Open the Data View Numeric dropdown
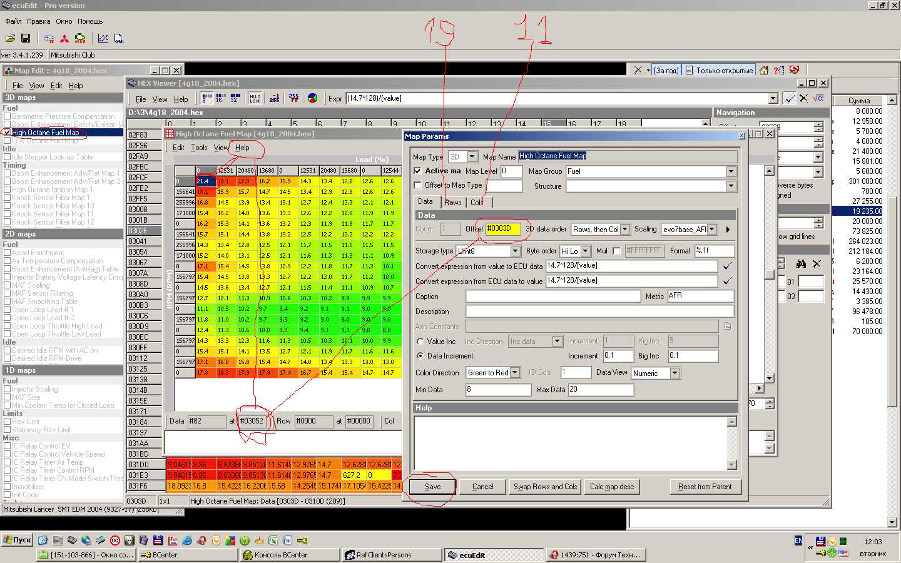The width and height of the screenshot is (901, 563). [x=674, y=373]
